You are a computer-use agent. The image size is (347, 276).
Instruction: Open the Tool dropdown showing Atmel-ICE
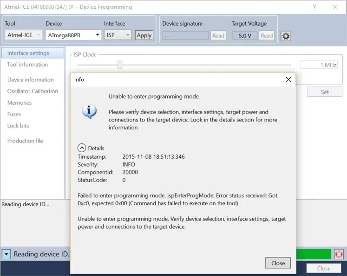(x=23, y=35)
